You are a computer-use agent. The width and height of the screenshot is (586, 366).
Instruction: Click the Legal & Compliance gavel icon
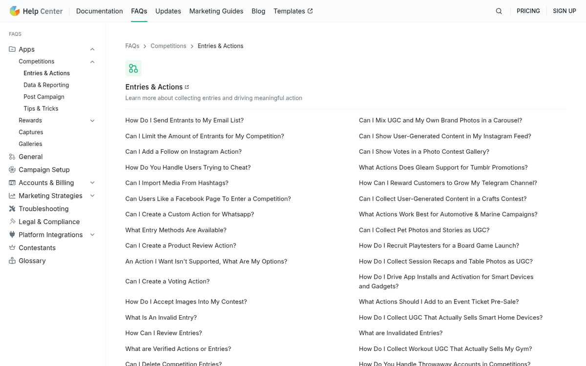click(12, 222)
